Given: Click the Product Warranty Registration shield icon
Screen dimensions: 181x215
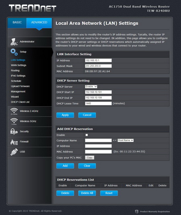Looking at the screenshot, I should coord(137,211).
